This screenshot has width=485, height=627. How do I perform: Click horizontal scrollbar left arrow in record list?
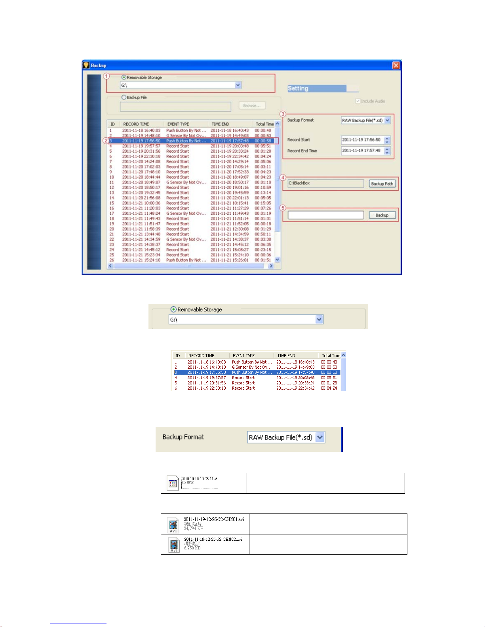[110, 266]
